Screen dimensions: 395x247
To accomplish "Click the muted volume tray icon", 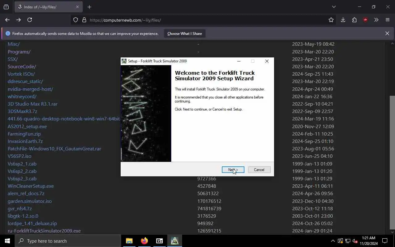I will pyautogui.click(x=355, y=241).
